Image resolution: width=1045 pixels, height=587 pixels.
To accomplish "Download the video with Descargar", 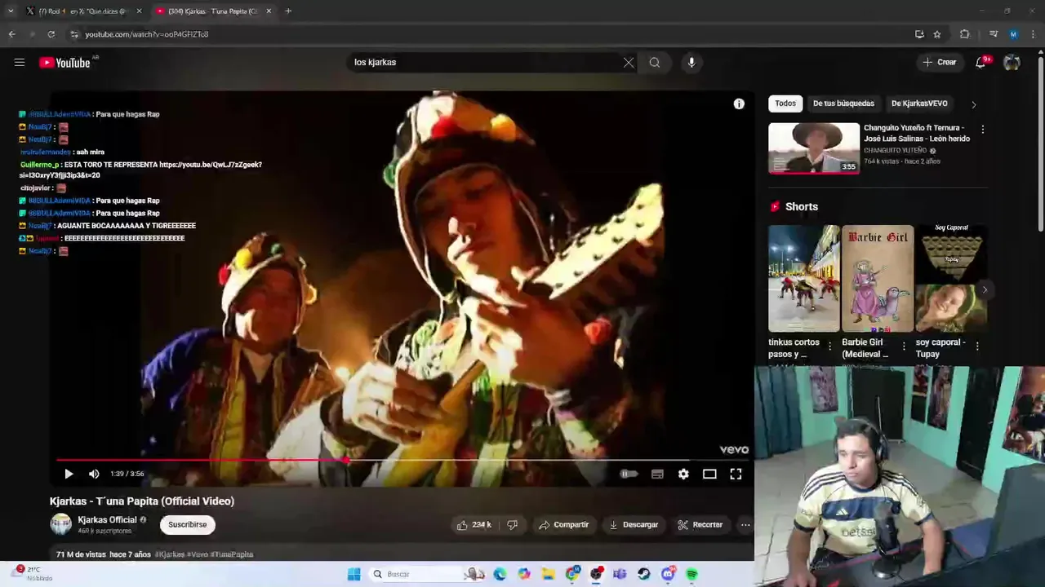I will point(634,525).
